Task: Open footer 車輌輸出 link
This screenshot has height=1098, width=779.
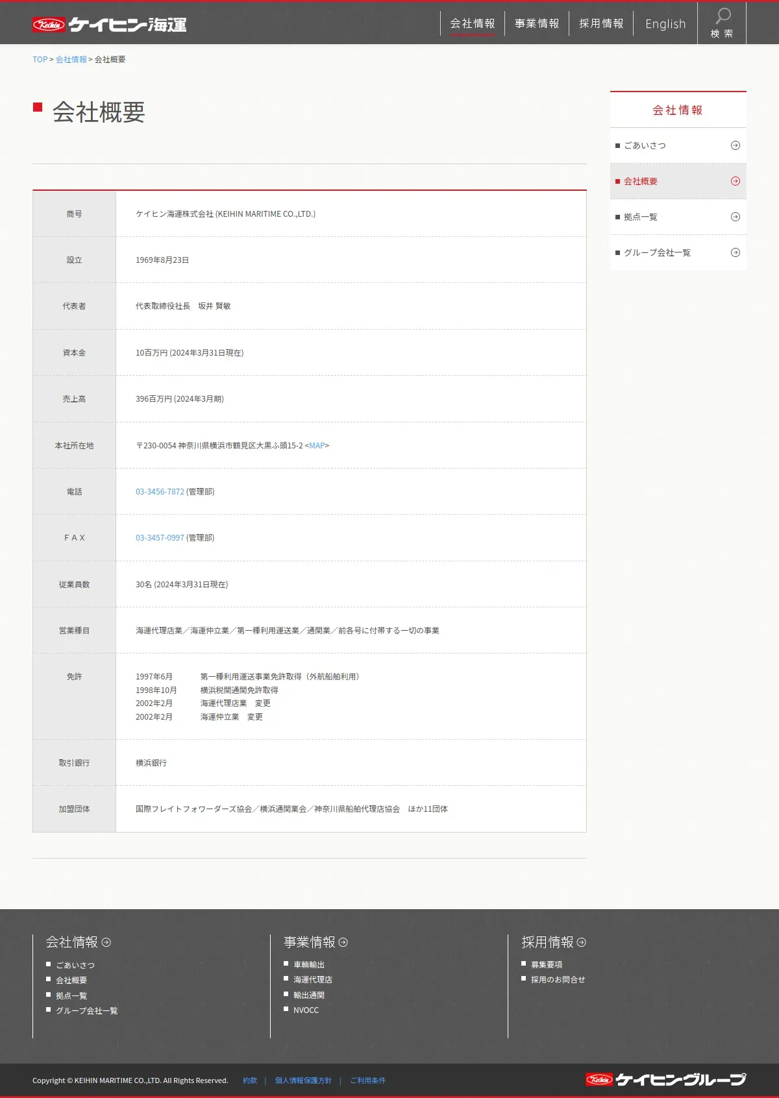Action: tap(309, 965)
